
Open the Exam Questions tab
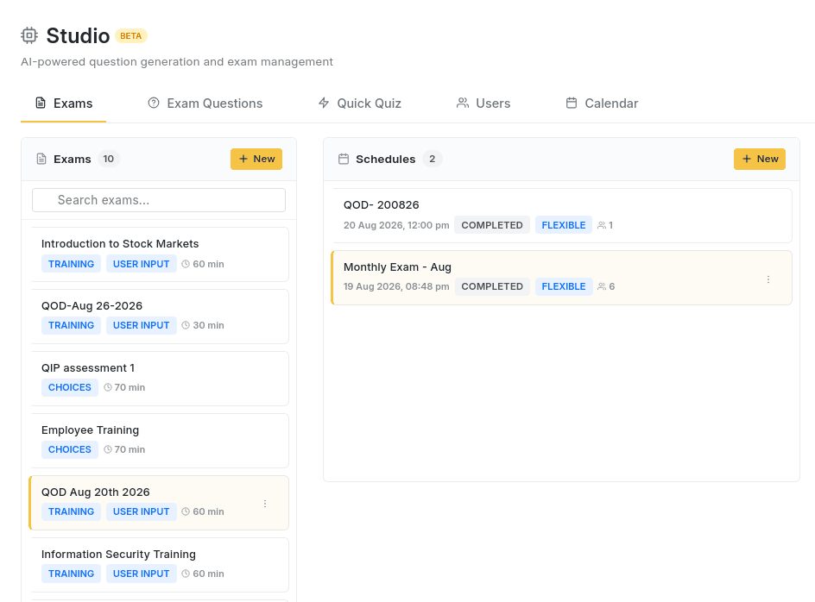(205, 103)
